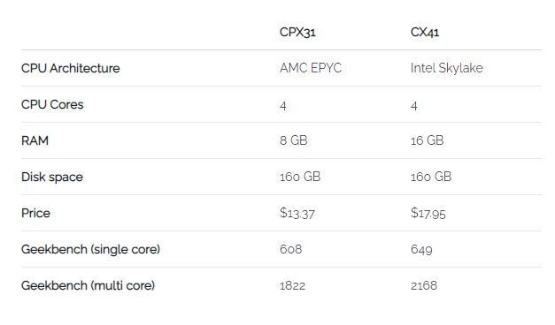This screenshot has height=325, width=555.
Task: Select the Disk space row label
Action: pyautogui.click(x=52, y=177)
